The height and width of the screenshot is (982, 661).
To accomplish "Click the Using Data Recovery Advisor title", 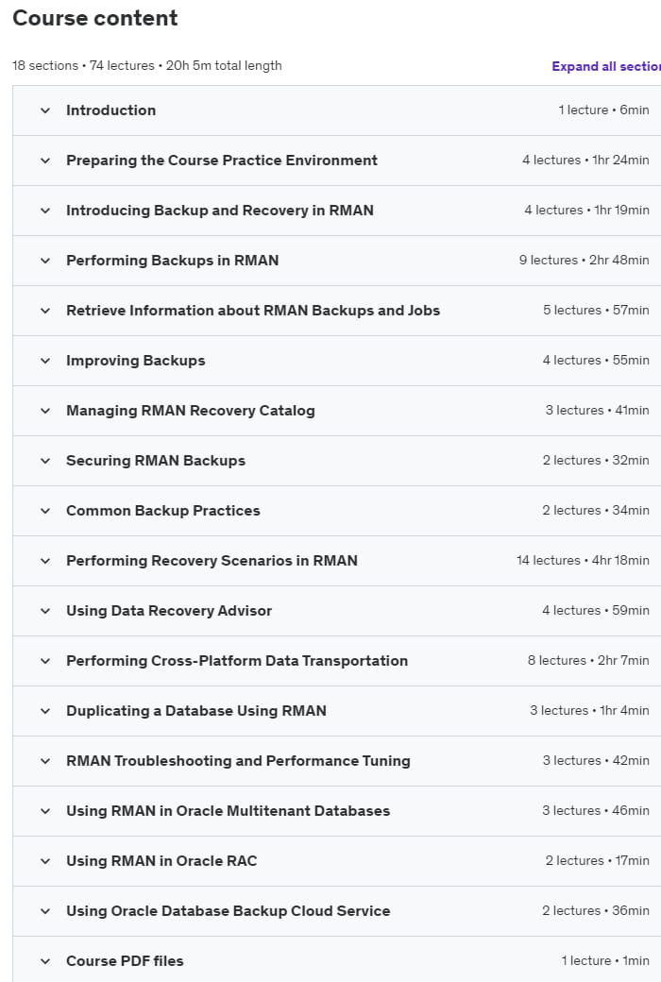I will (169, 611).
